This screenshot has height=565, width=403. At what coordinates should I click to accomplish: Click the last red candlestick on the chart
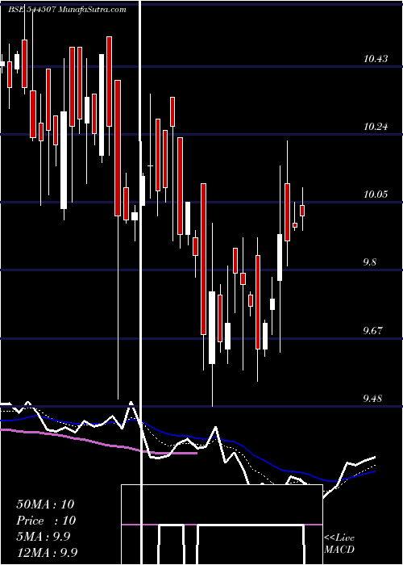tap(302, 211)
